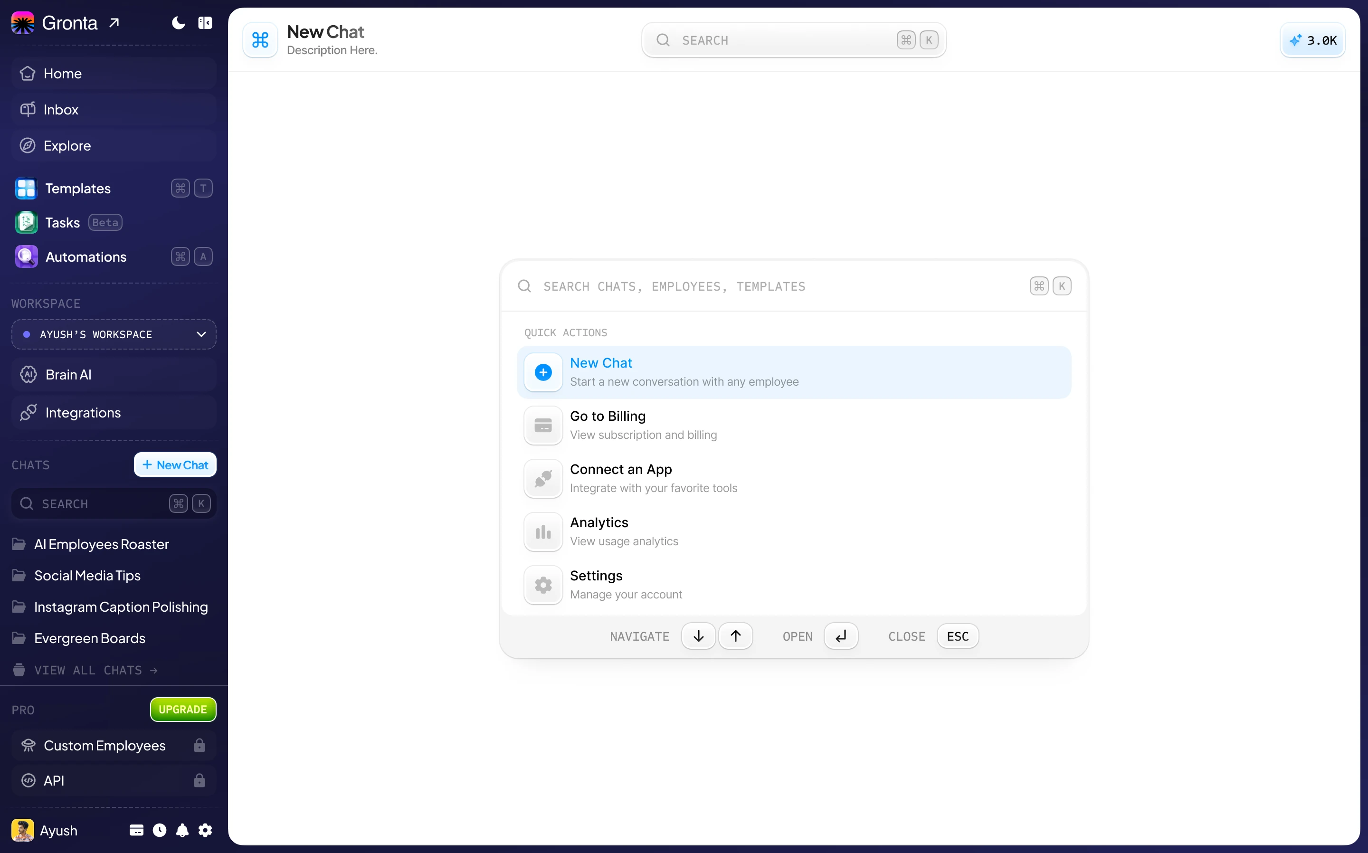Collapse sidebar panel icon

click(205, 23)
